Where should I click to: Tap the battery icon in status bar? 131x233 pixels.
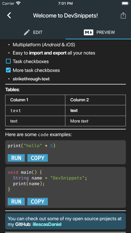coord(125,3)
